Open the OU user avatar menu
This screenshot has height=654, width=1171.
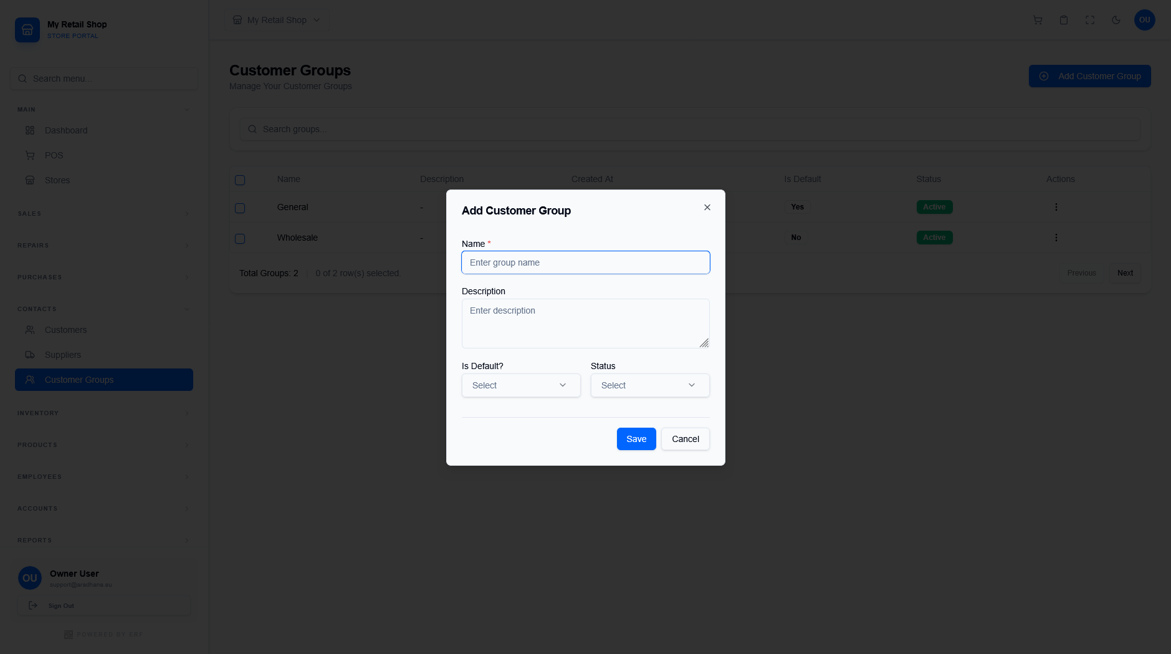tap(1145, 20)
